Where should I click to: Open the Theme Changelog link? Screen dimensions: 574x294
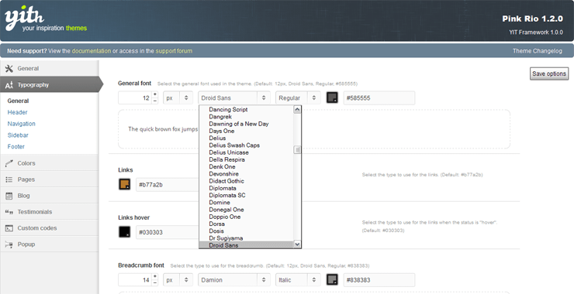(x=537, y=51)
